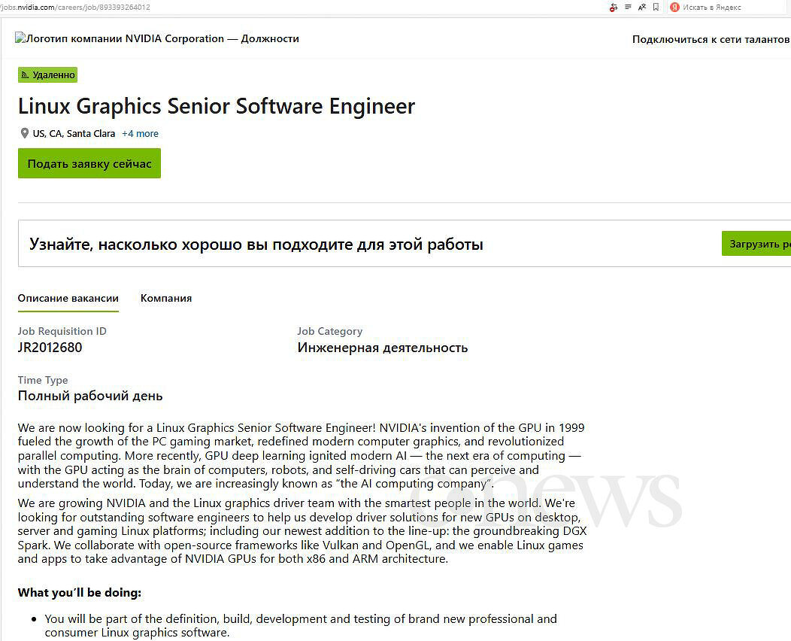Image resolution: width=791 pixels, height=641 pixels.
Task: Click the US, CA, Santa Clara location text
Action: 74,133
